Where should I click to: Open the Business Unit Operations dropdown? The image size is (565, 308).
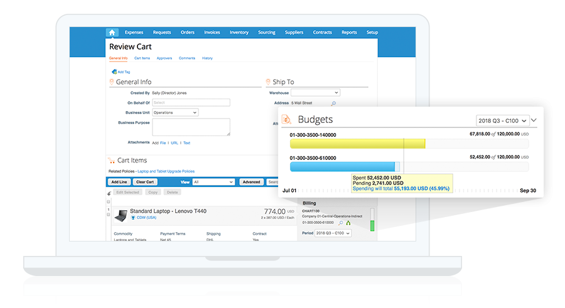point(175,113)
